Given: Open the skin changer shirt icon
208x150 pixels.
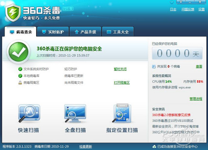Looking at the screenshot, I should click(x=172, y=2).
